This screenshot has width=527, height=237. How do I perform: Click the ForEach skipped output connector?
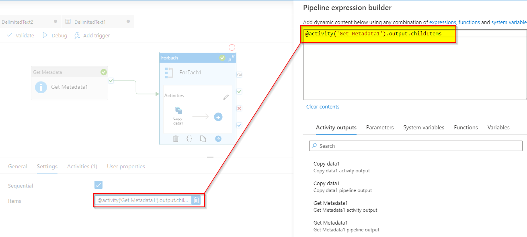point(239,75)
